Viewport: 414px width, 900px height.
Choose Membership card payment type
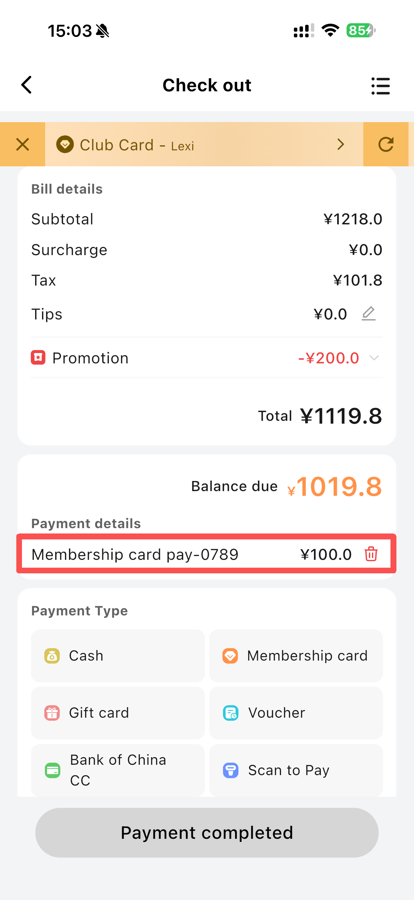coord(296,656)
